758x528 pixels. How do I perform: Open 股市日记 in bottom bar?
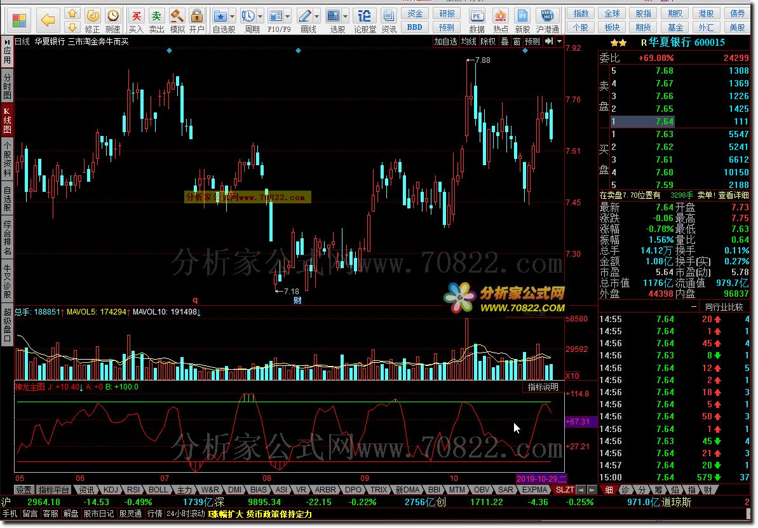click(x=98, y=513)
